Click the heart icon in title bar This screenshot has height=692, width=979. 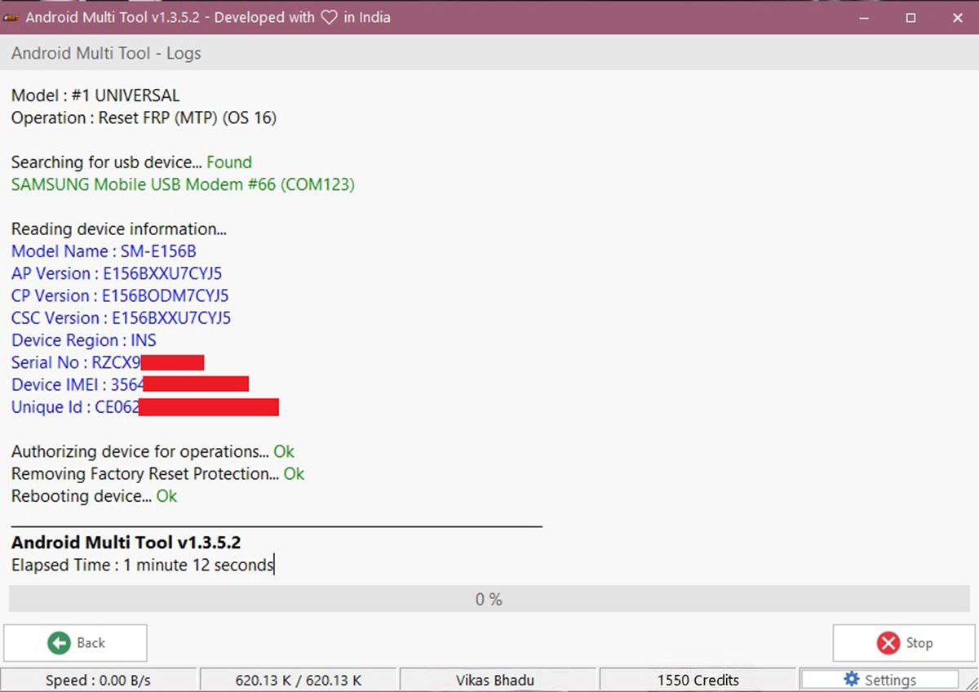[329, 17]
